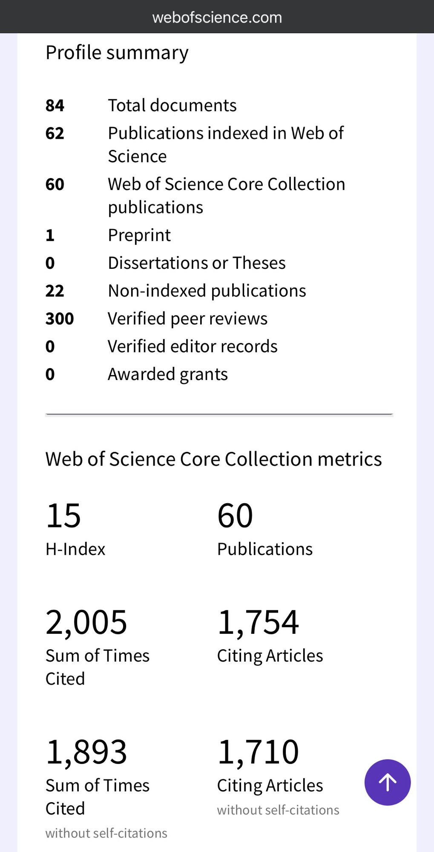Select the Preprint count row

coord(139,235)
